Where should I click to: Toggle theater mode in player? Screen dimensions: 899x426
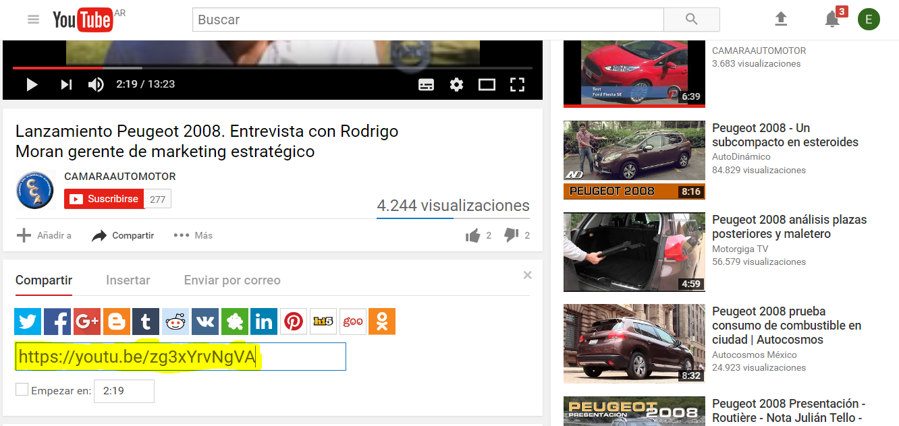click(x=487, y=84)
